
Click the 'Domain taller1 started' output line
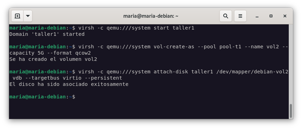47,34
